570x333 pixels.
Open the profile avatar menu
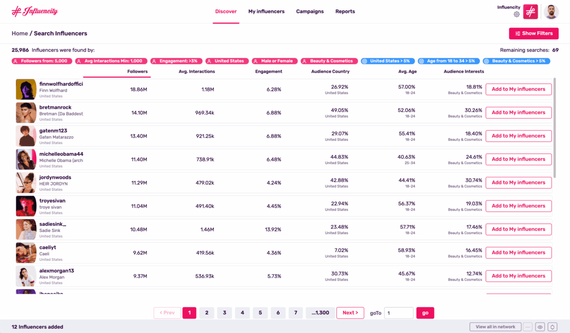[x=551, y=11]
